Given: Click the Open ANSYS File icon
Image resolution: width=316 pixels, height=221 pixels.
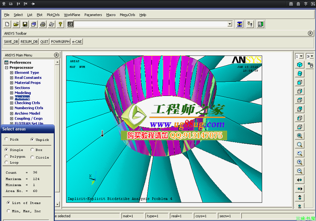Looking at the screenshot, I should point(16,24).
